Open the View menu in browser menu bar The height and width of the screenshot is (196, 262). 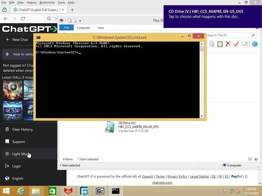(20, 3)
